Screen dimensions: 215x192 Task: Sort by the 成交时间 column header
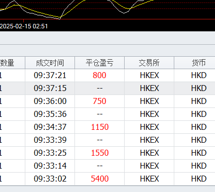50,63
